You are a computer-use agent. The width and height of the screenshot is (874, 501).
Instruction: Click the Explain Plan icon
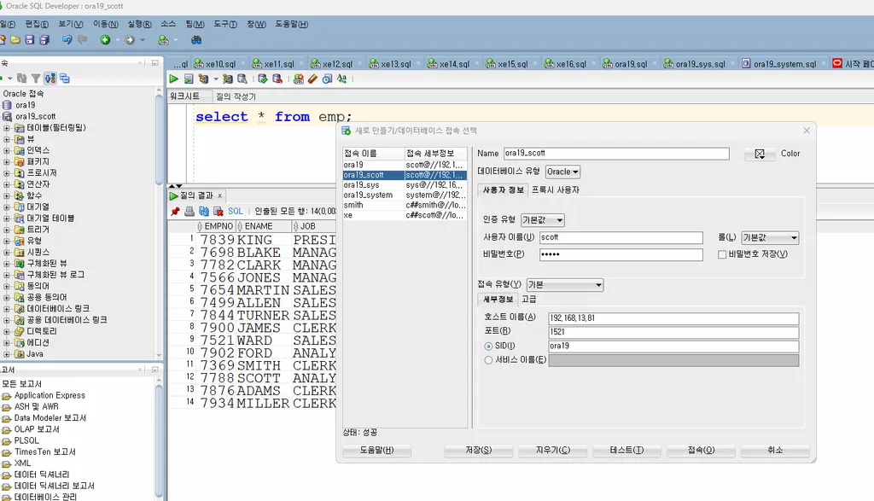(x=203, y=79)
